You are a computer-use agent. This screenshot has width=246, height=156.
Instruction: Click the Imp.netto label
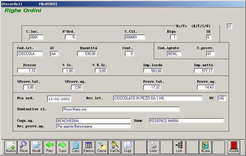pos(203,65)
